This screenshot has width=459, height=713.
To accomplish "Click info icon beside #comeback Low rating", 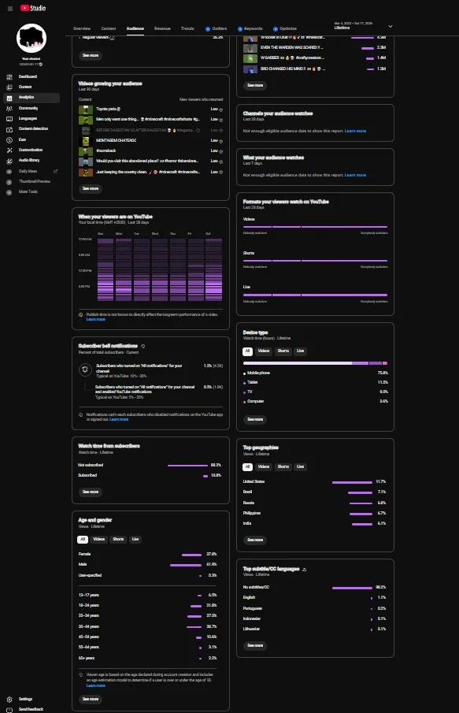I will coord(221,151).
